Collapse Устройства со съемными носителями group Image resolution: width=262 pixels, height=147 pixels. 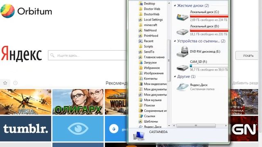[x=175, y=41]
